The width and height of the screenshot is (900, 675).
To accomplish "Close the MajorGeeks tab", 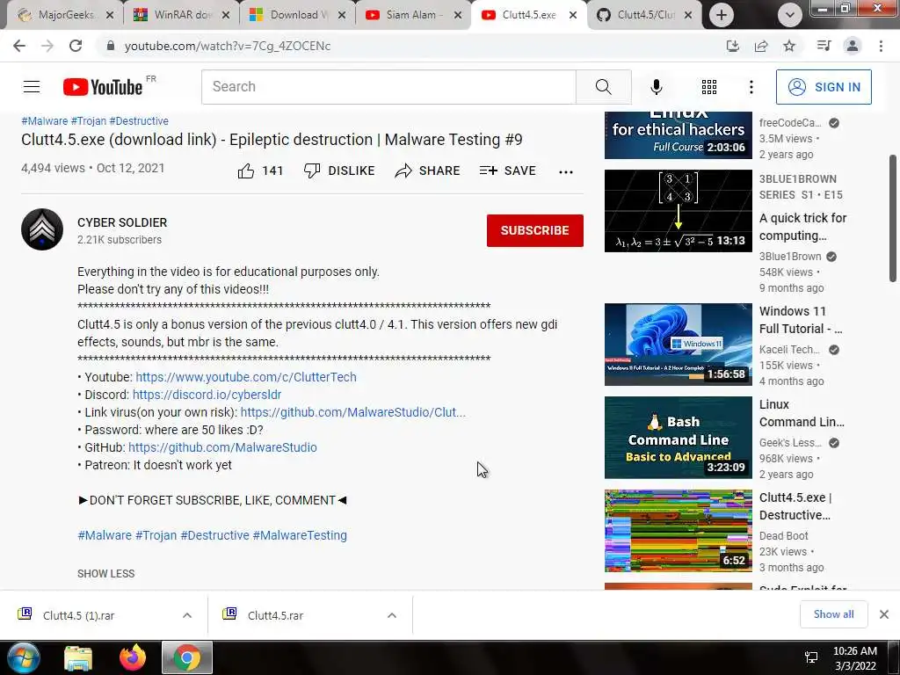I will 110,15.
